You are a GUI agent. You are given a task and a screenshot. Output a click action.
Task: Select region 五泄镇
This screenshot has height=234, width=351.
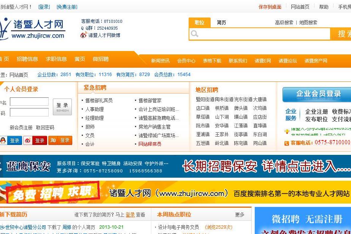(203, 143)
